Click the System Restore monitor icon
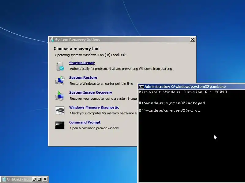The image size is (245, 183). (60, 81)
